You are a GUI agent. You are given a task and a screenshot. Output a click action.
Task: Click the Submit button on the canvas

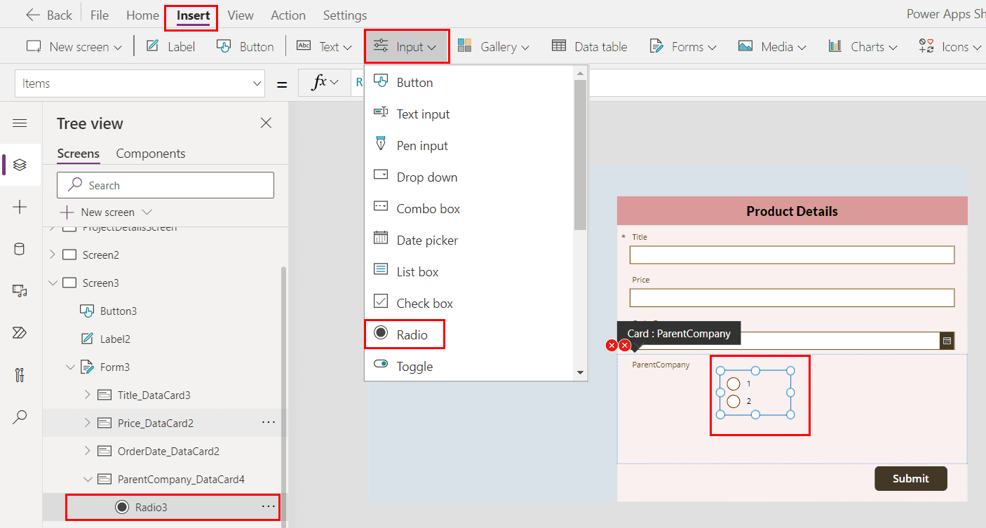click(x=910, y=478)
